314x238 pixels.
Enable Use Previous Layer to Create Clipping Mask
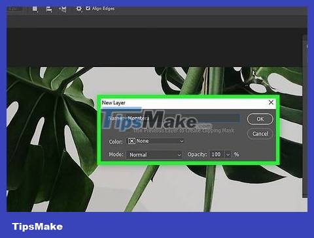pyautogui.click(x=184, y=130)
